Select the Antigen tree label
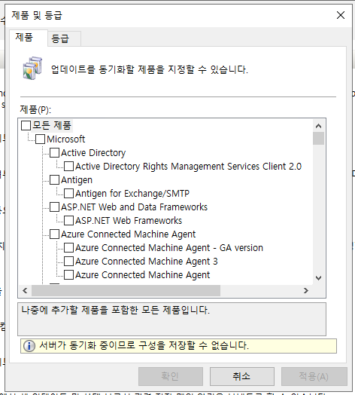The height and width of the screenshot is (395, 355). [77, 180]
